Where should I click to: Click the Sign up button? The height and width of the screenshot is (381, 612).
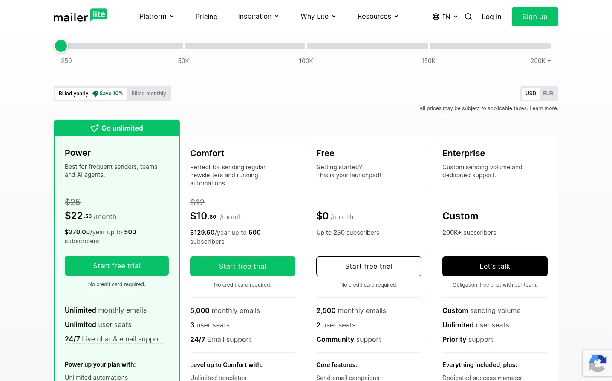(535, 17)
